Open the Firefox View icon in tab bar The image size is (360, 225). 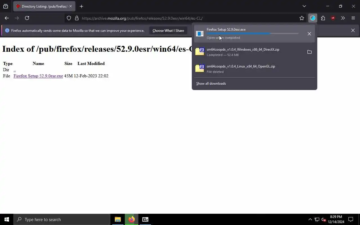click(x=6, y=6)
